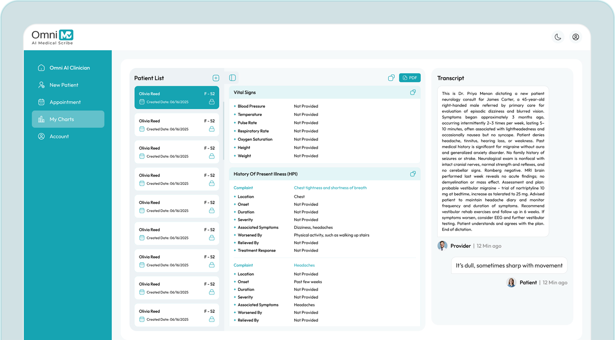Copy the History Of Present Illness section
This screenshot has height=340, width=615.
pyautogui.click(x=413, y=174)
